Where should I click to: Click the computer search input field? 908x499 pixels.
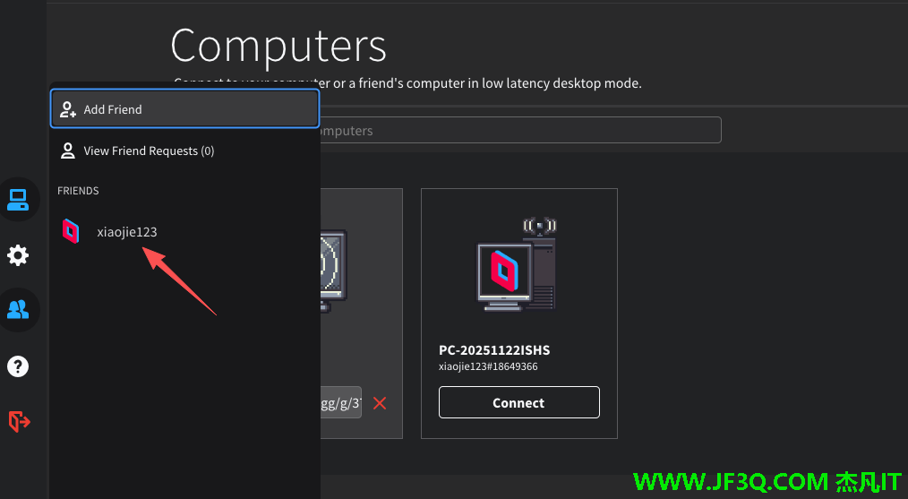click(x=519, y=131)
